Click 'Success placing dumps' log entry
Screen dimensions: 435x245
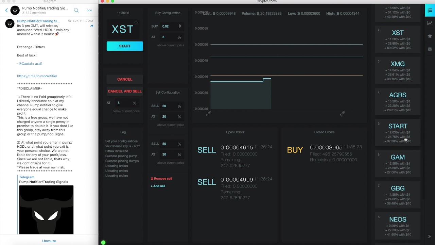click(122, 161)
